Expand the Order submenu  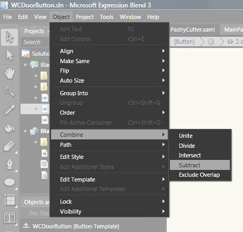pos(109,113)
